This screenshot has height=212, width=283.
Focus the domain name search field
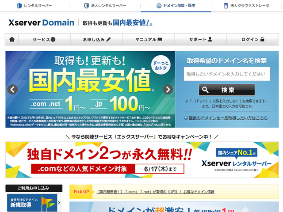pyautogui.click(x=227, y=74)
